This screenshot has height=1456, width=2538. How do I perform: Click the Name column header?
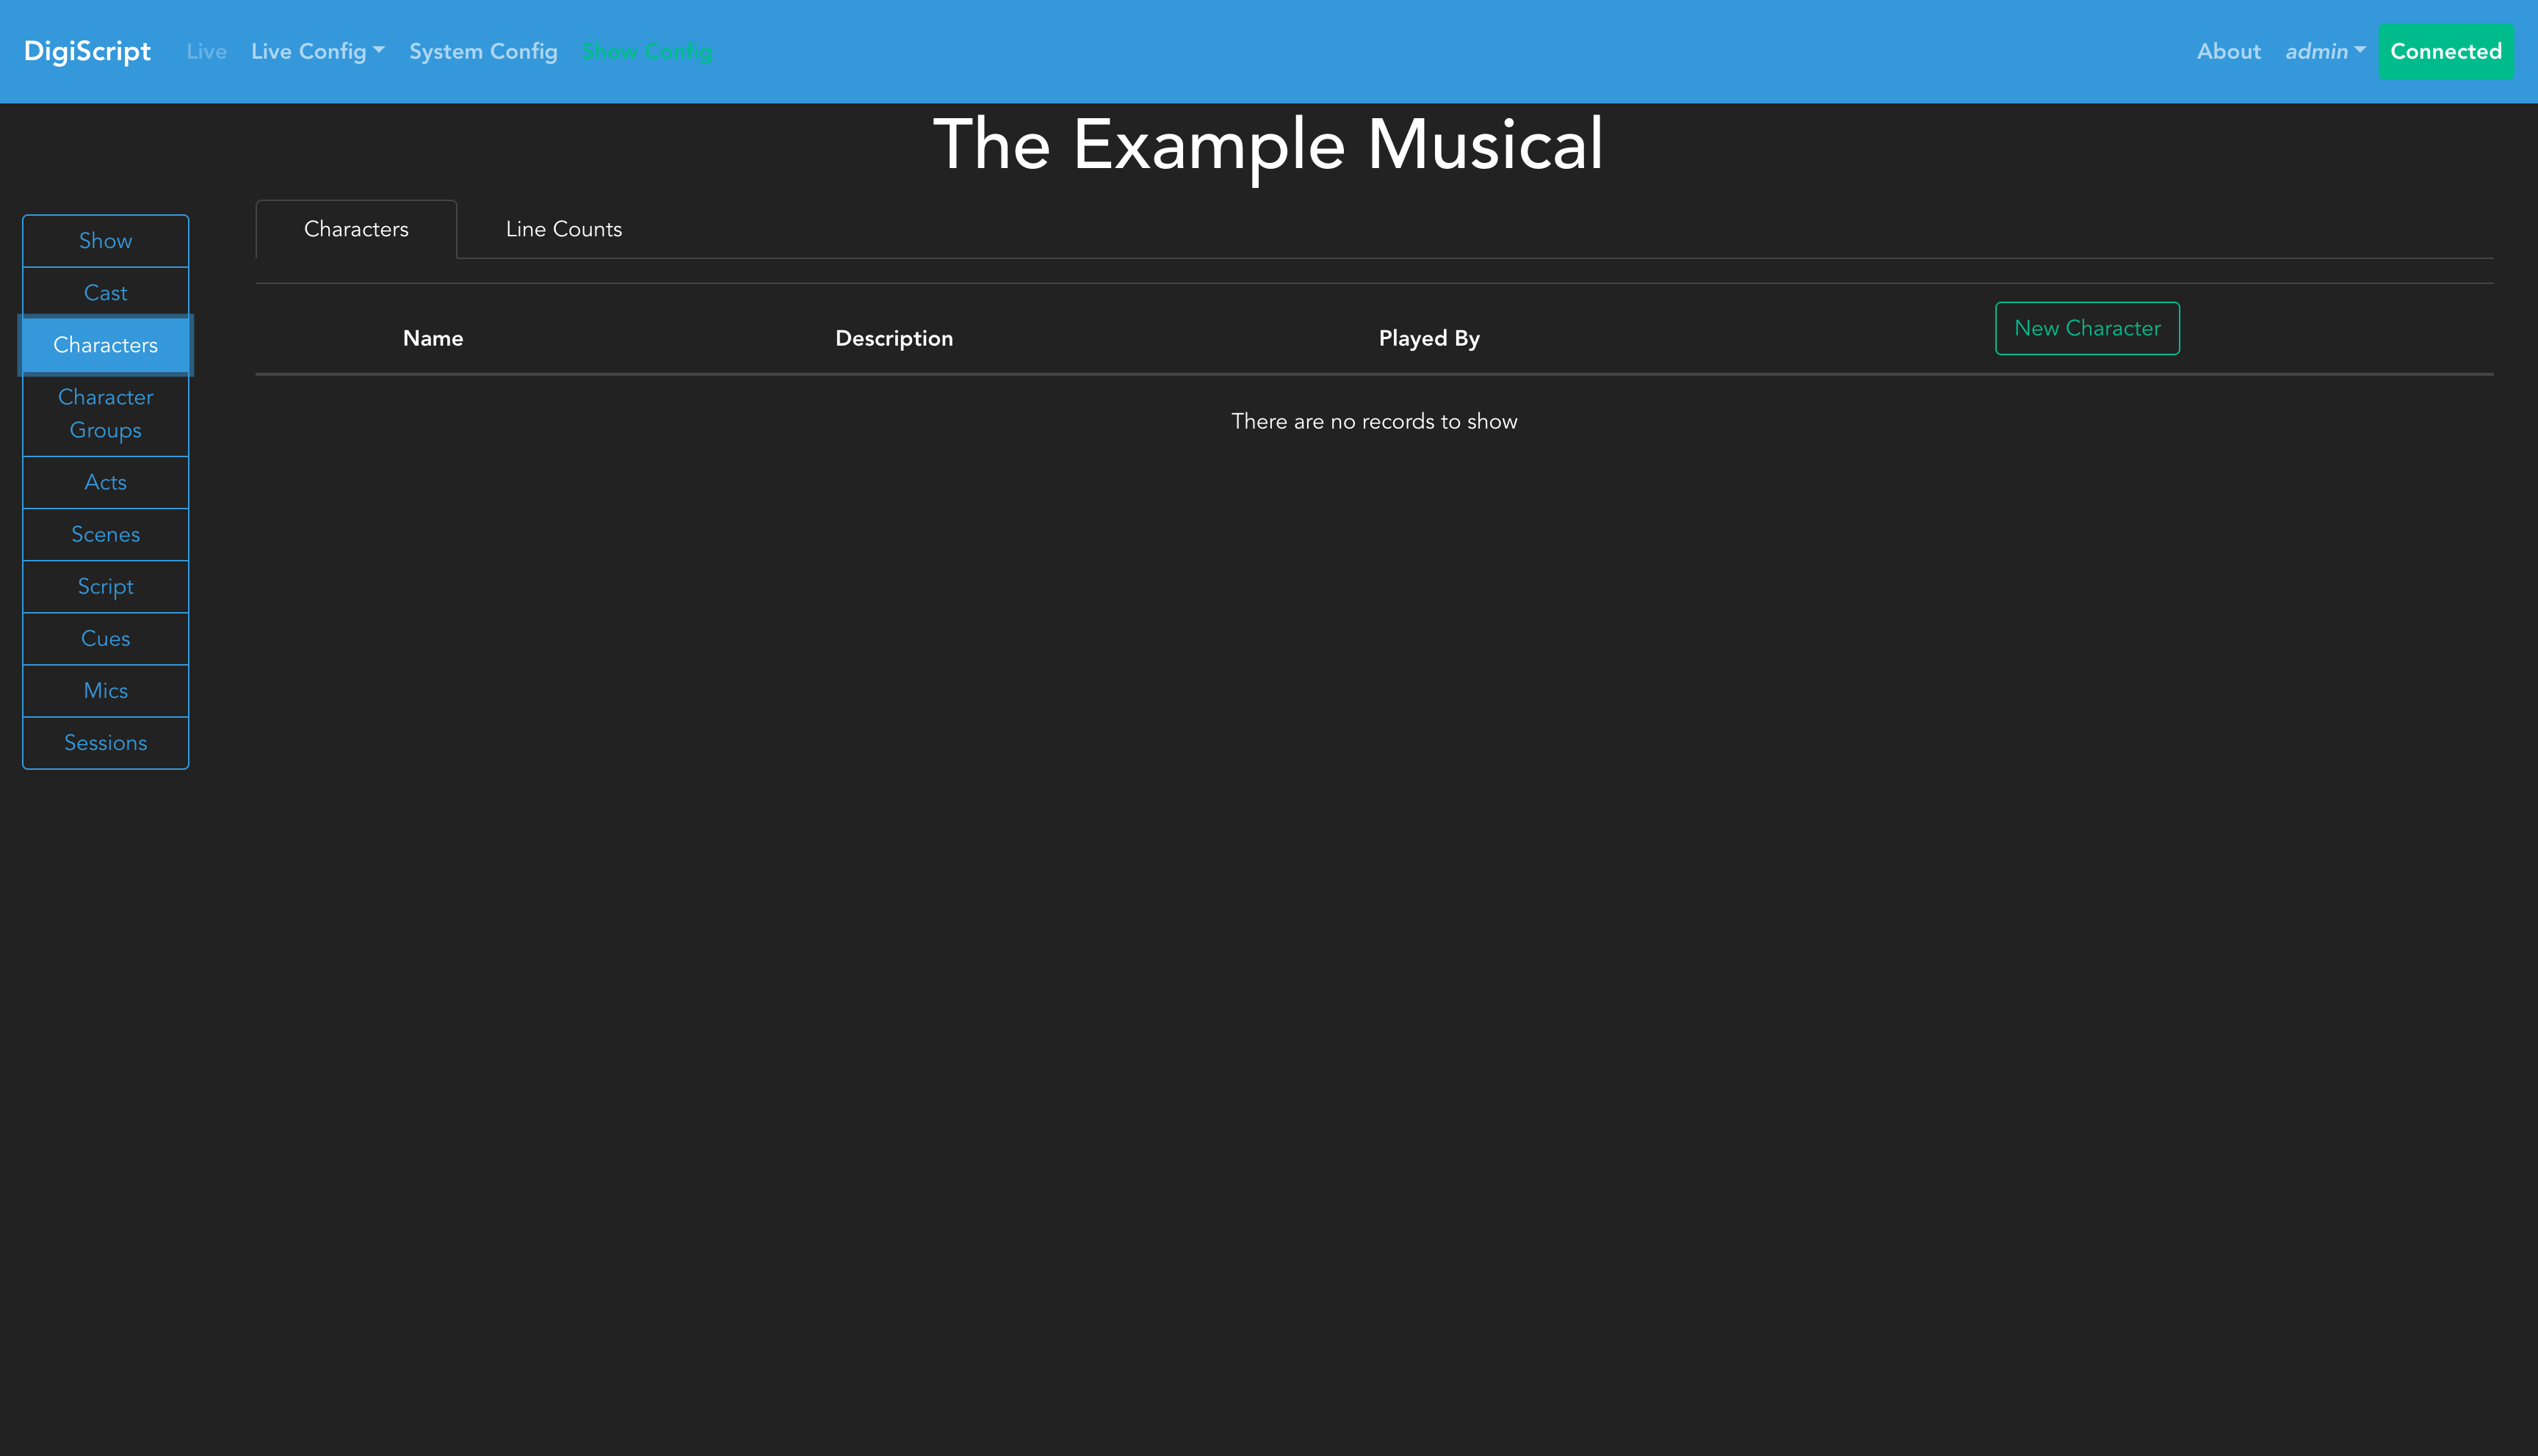point(432,338)
